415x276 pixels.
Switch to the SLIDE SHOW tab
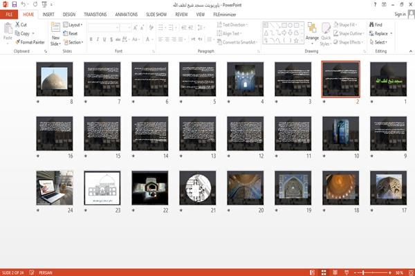point(156,15)
